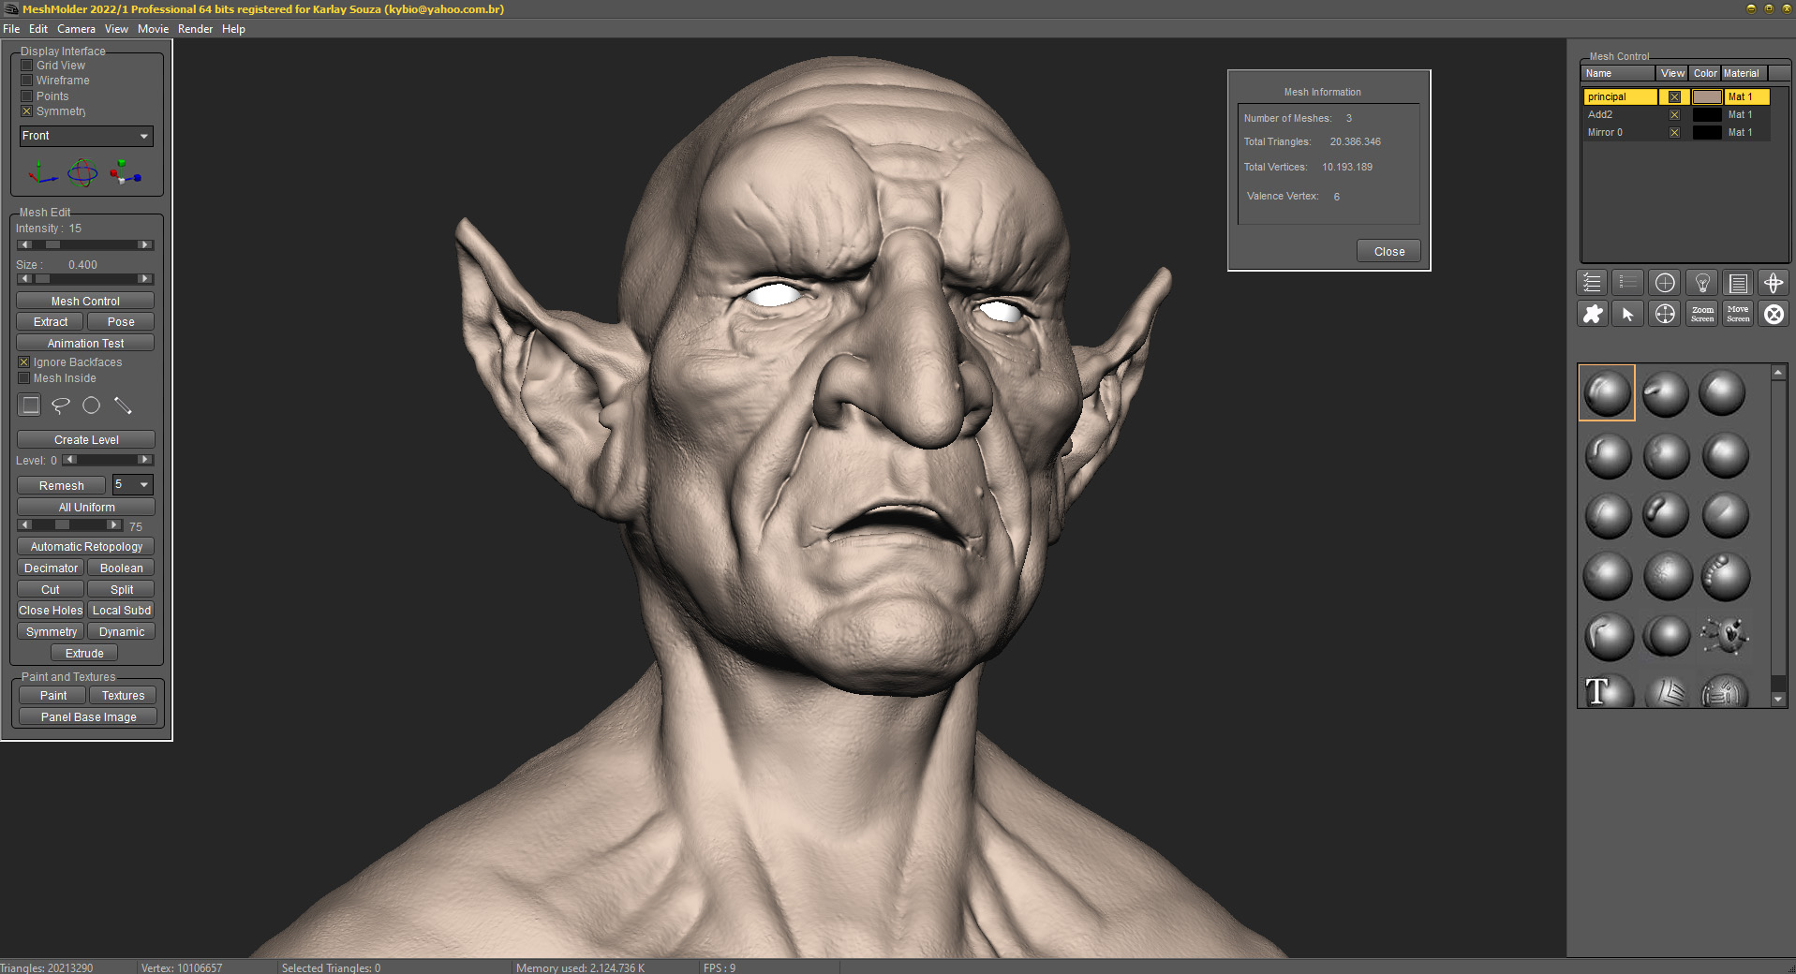Toggle visibility of the principal mesh

tap(1674, 96)
